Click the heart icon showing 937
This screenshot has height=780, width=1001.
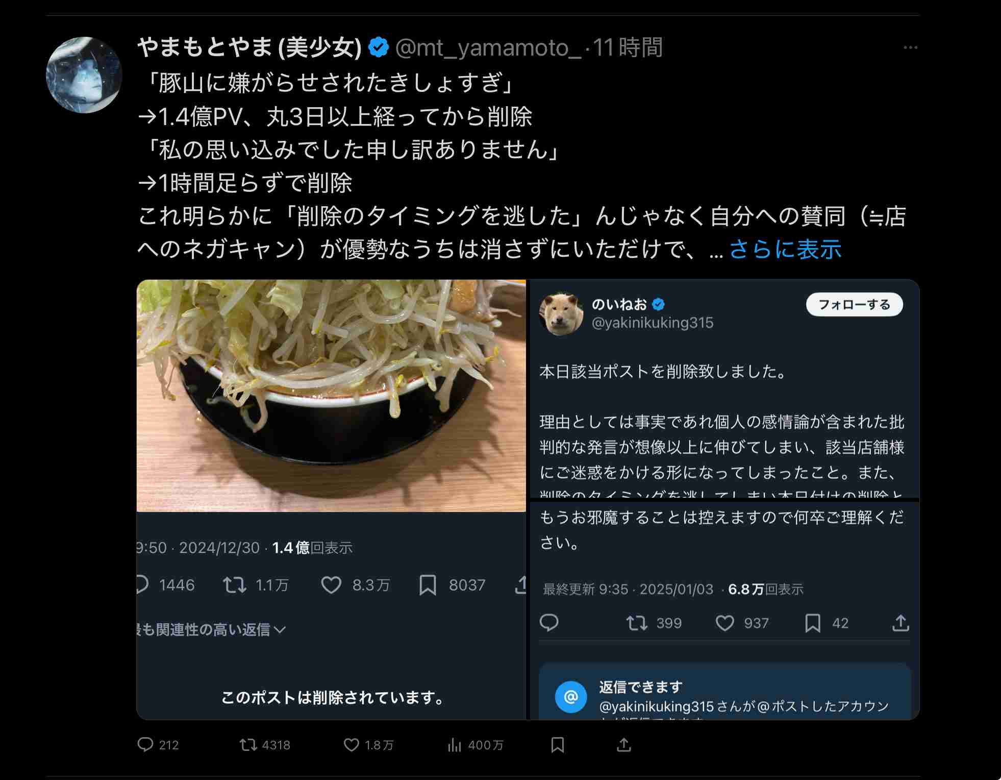tap(725, 623)
